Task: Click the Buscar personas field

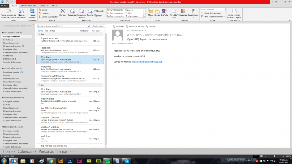Action: 213,10
